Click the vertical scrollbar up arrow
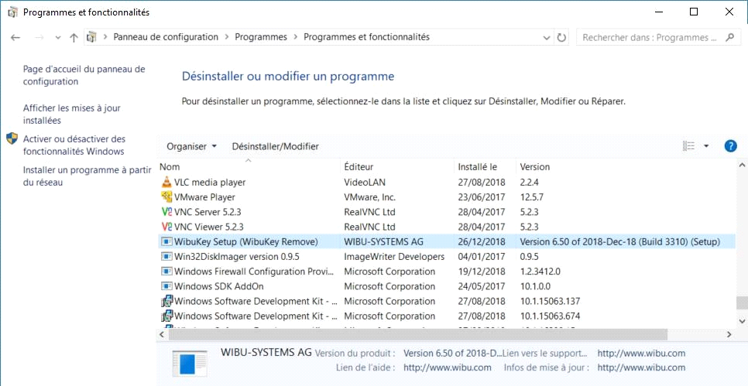The width and height of the screenshot is (748, 386). pos(741,166)
